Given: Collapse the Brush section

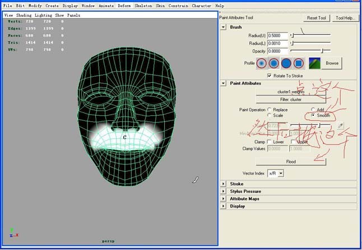Looking at the screenshot, I should click(x=223, y=27).
